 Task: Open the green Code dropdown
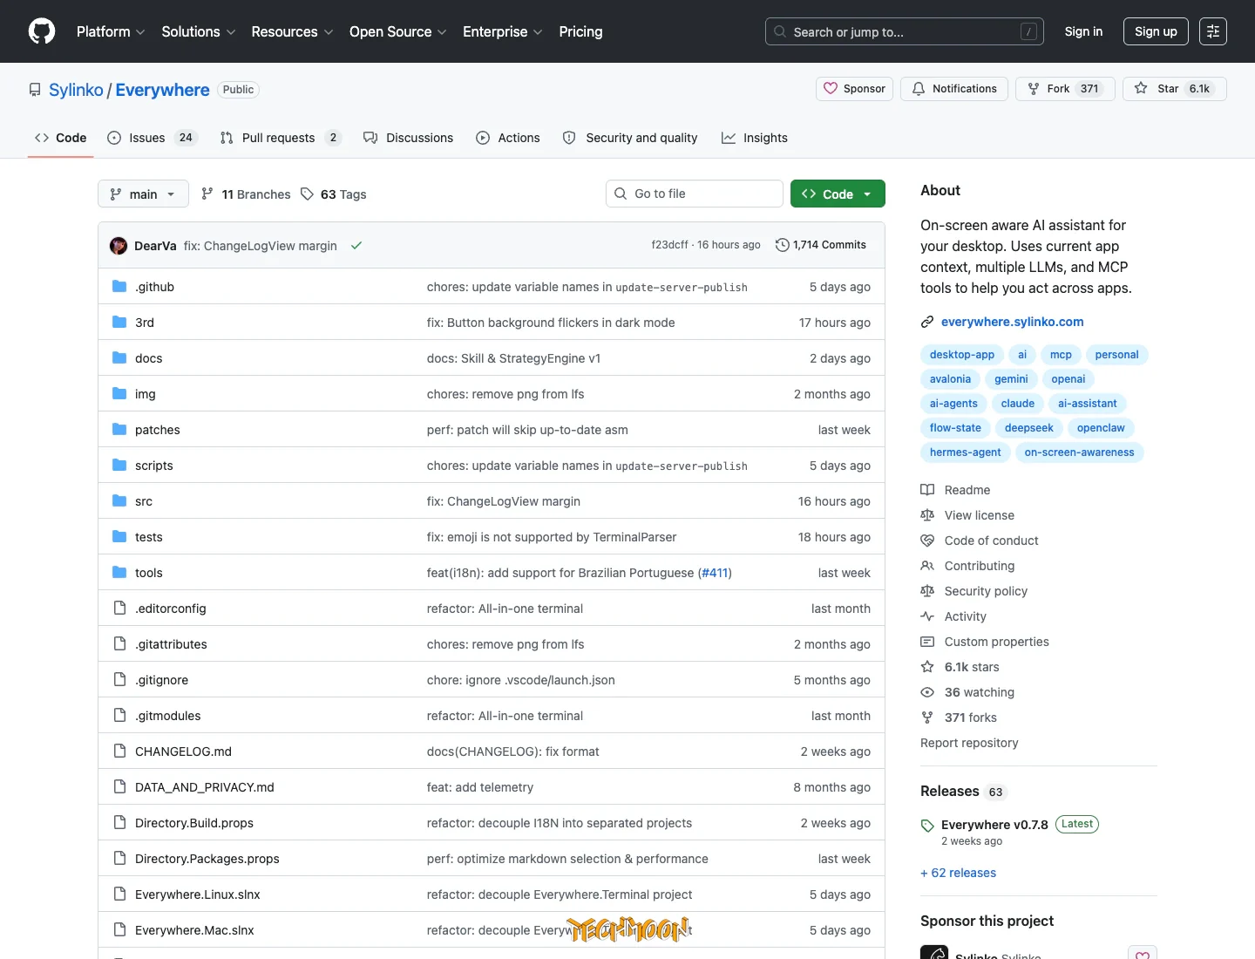click(x=838, y=194)
